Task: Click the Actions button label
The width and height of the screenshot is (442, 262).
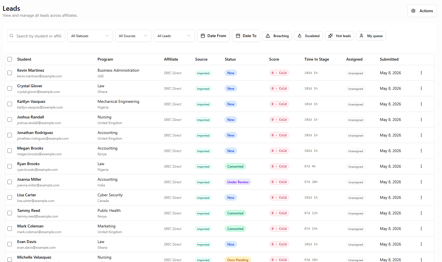Action: (x=426, y=11)
